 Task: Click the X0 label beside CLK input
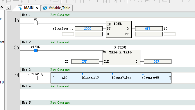coord(67,61)
